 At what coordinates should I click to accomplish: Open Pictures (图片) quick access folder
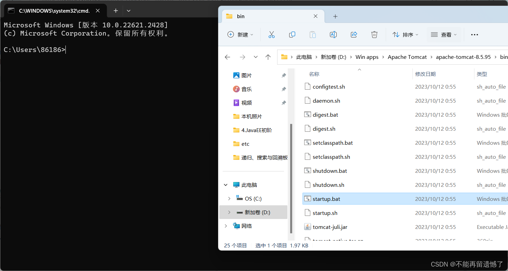[x=243, y=75]
